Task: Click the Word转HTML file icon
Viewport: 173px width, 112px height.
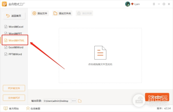Action: coord(6,40)
